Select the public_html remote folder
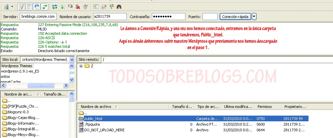Screen dimensions: 333x138 (x=193, y=119)
